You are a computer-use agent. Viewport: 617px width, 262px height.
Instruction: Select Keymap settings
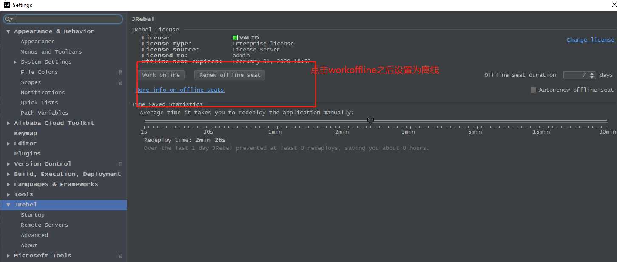coord(26,133)
